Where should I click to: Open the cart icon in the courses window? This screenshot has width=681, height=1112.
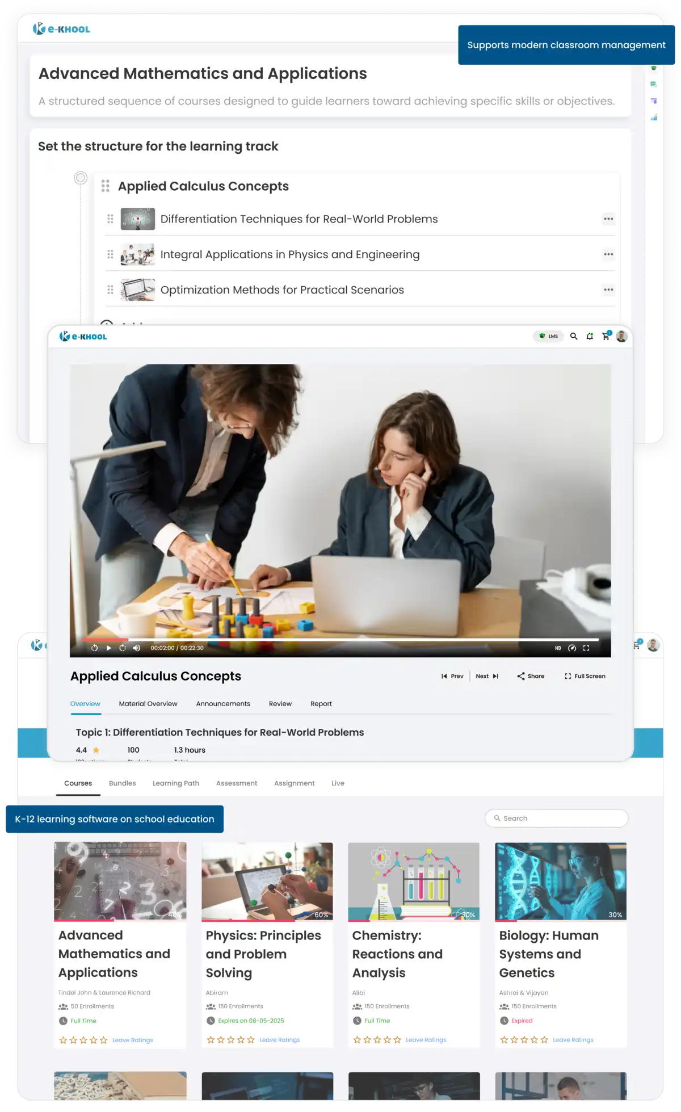tap(637, 645)
